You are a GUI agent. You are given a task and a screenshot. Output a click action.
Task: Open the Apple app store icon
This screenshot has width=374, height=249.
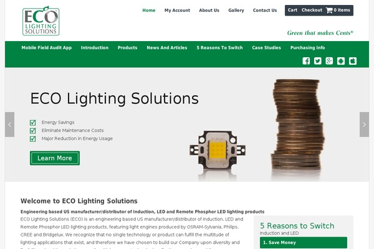pyautogui.click(x=353, y=61)
